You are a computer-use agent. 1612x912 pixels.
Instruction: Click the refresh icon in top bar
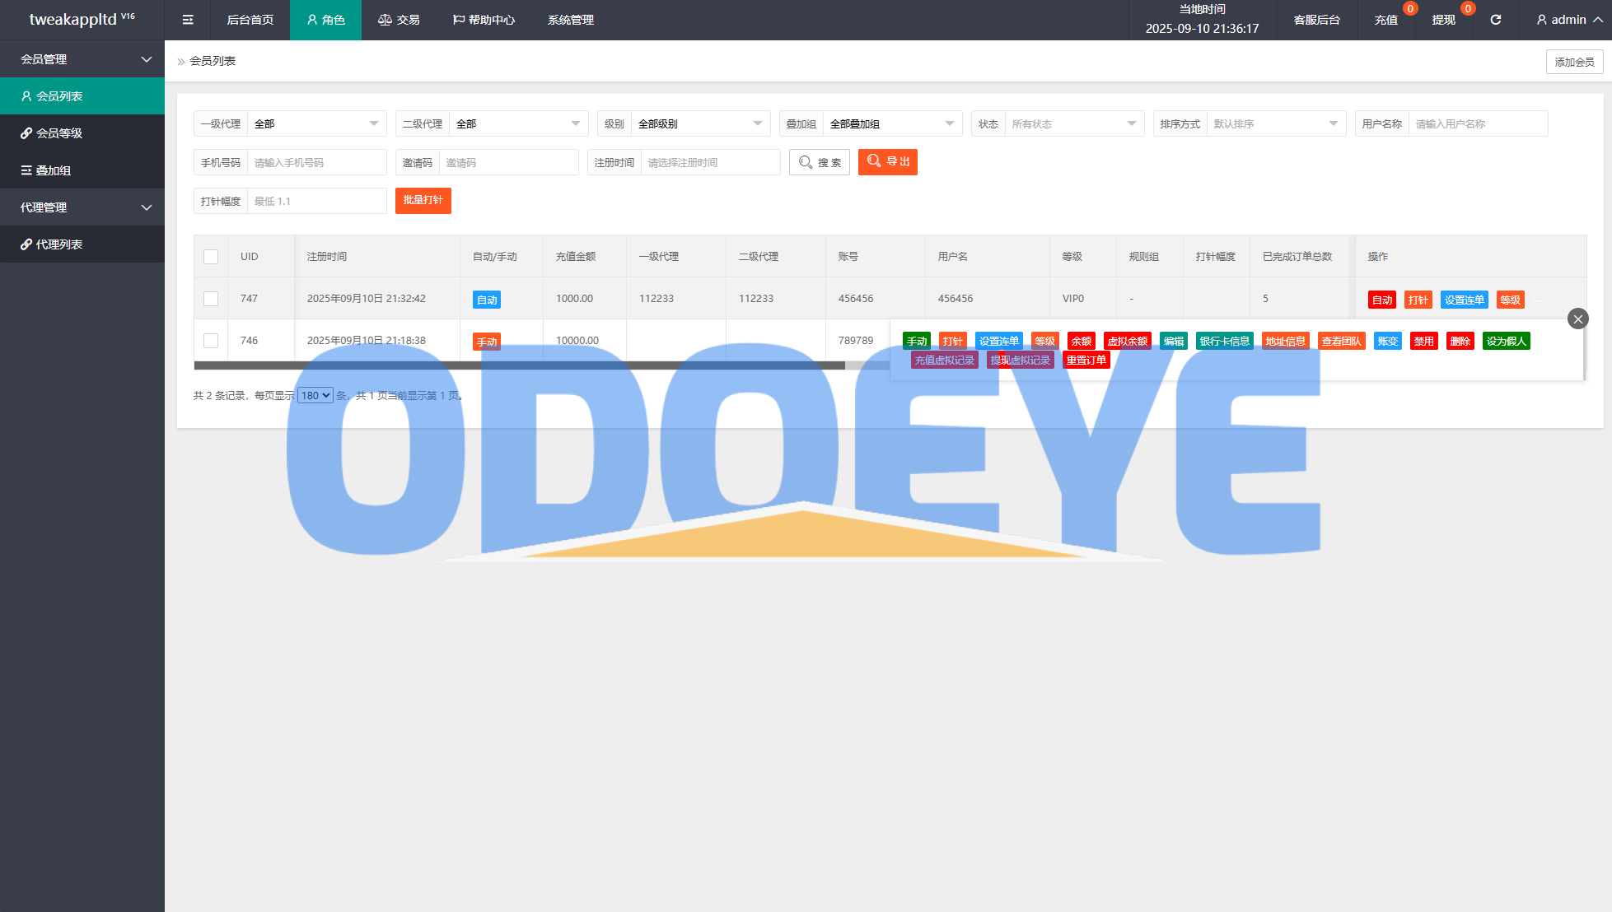click(x=1495, y=20)
